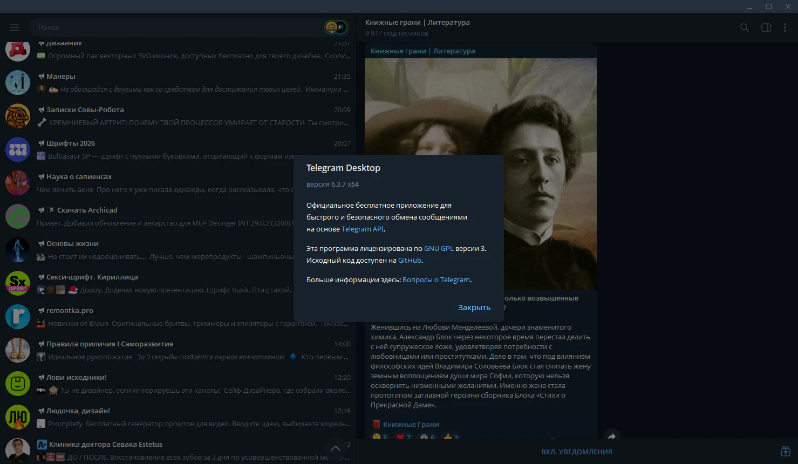Follow the GitHub source code link

[410, 260]
